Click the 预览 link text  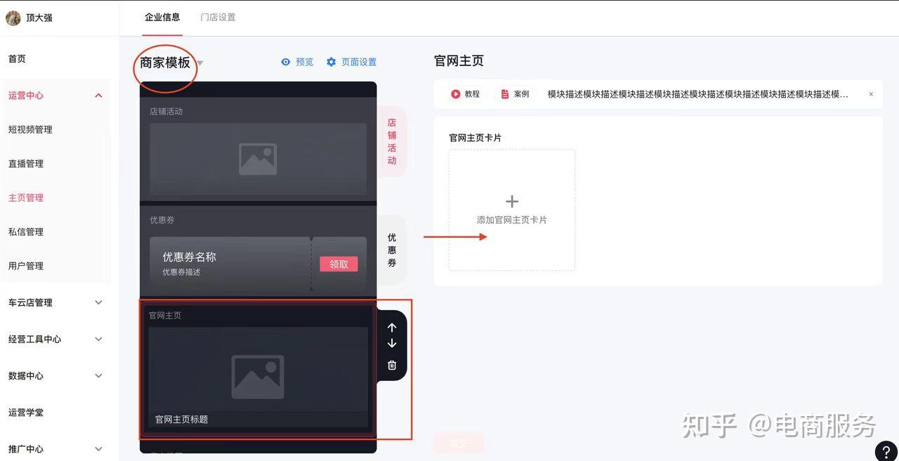click(x=305, y=62)
